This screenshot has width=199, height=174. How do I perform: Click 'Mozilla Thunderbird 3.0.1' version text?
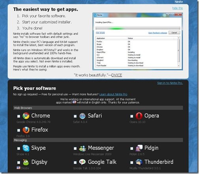click(x=145, y=168)
